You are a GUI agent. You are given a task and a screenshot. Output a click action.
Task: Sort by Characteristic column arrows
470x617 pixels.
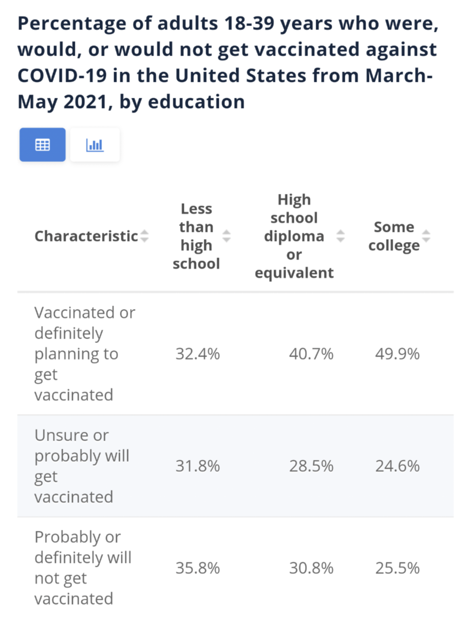pos(144,237)
